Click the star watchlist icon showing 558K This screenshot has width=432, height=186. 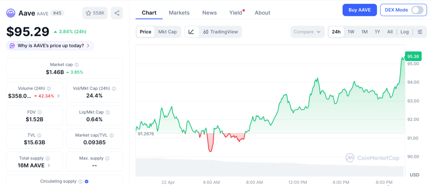pyautogui.click(x=95, y=13)
